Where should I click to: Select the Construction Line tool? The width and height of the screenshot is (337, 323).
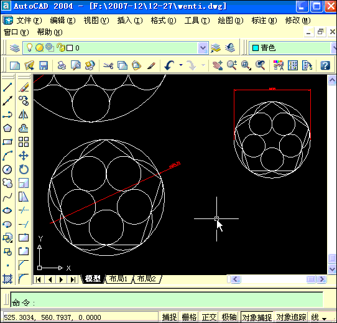pos(7,101)
